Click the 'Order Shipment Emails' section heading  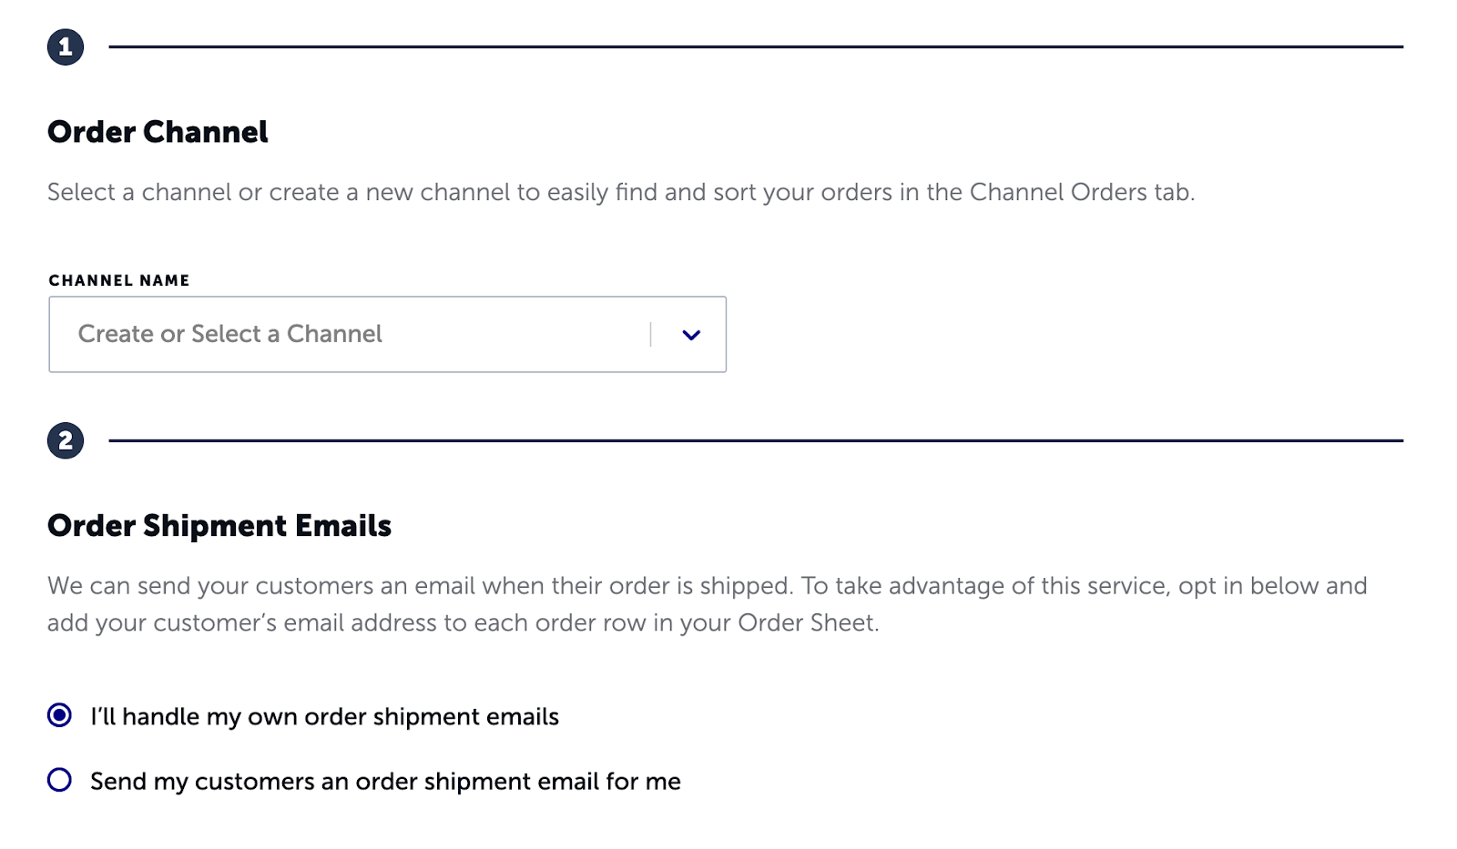(x=219, y=526)
